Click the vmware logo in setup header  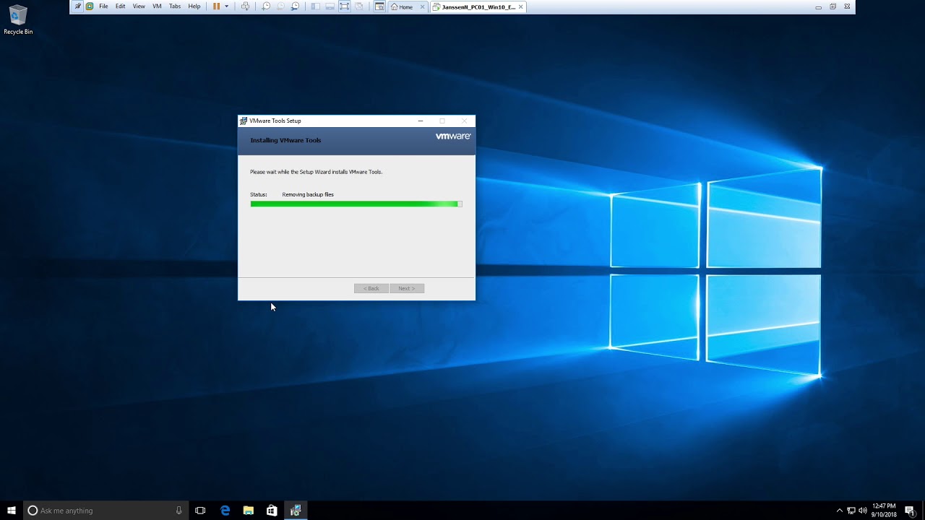click(453, 136)
